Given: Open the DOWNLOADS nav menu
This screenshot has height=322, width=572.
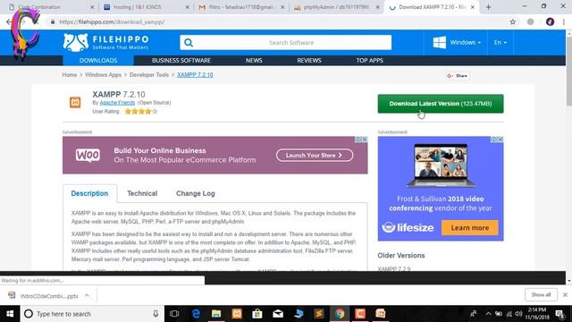Looking at the screenshot, I should [98, 60].
